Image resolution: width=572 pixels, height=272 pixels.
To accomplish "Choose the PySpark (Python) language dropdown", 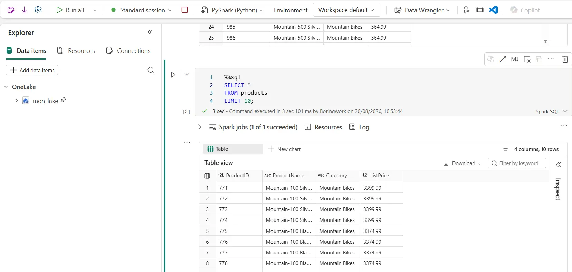I will click(232, 10).
